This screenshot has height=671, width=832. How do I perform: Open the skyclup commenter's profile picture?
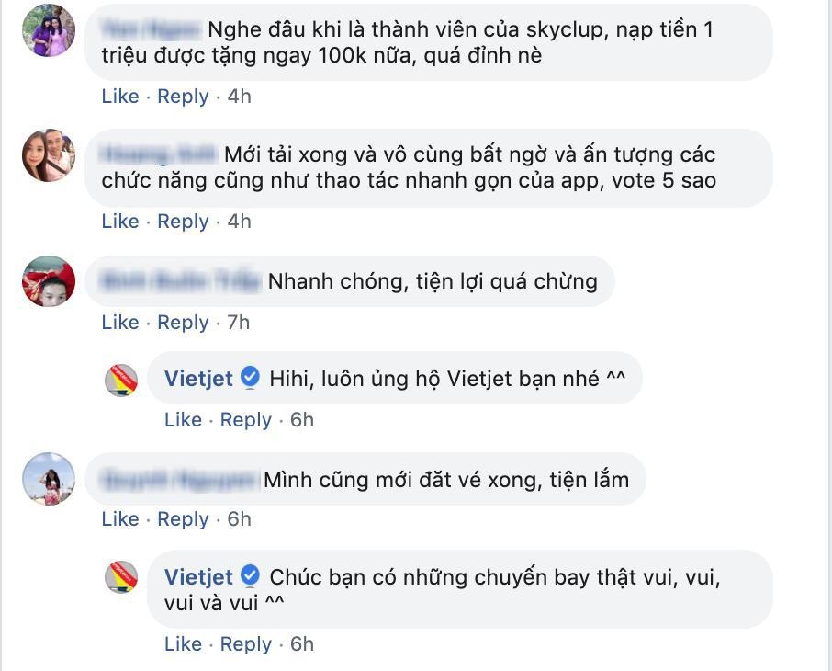(x=49, y=30)
